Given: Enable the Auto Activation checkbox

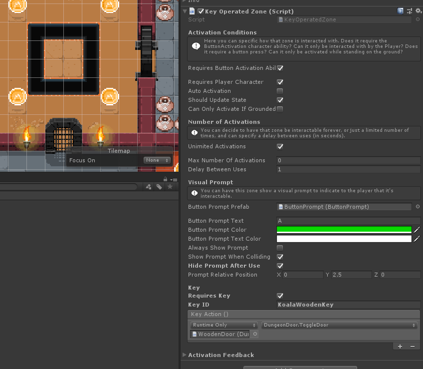Looking at the screenshot, I should click(280, 91).
